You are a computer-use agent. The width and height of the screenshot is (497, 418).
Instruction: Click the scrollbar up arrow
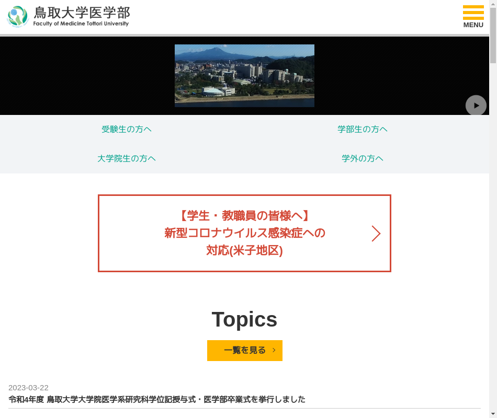coord(493,4)
